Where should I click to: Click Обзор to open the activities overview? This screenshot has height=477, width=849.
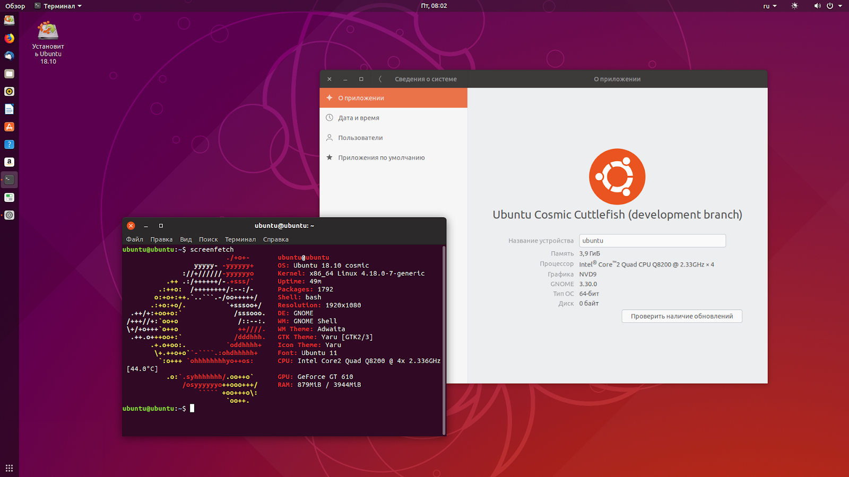[15, 6]
